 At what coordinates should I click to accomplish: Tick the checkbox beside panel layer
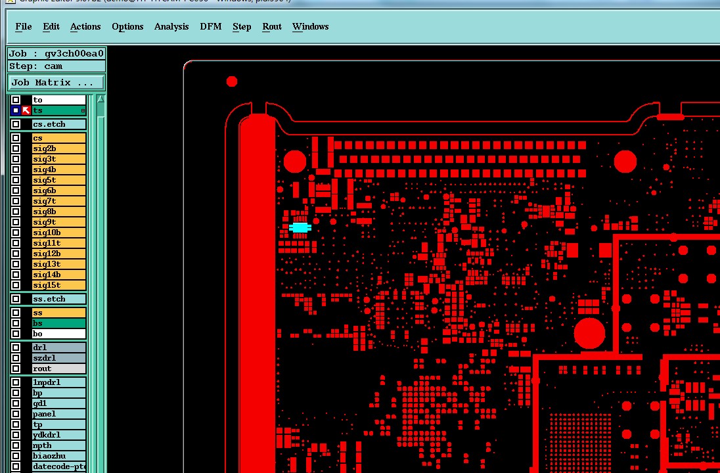click(x=16, y=414)
